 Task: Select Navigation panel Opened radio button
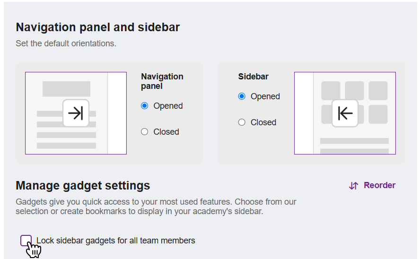pos(144,106)
